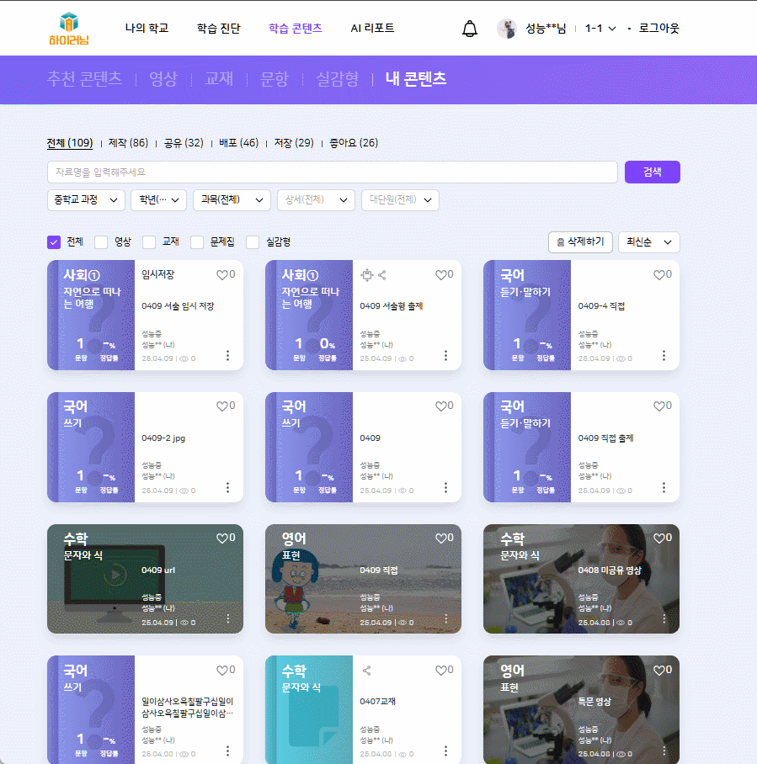Expand the 중학교 과정 dropdown

[86, 200]
